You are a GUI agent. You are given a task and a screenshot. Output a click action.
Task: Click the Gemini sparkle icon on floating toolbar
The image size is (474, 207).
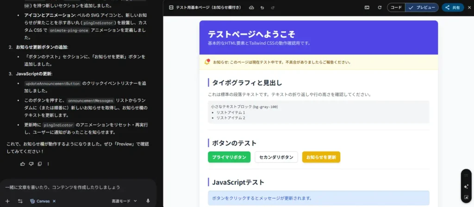(x=466, y=186)
